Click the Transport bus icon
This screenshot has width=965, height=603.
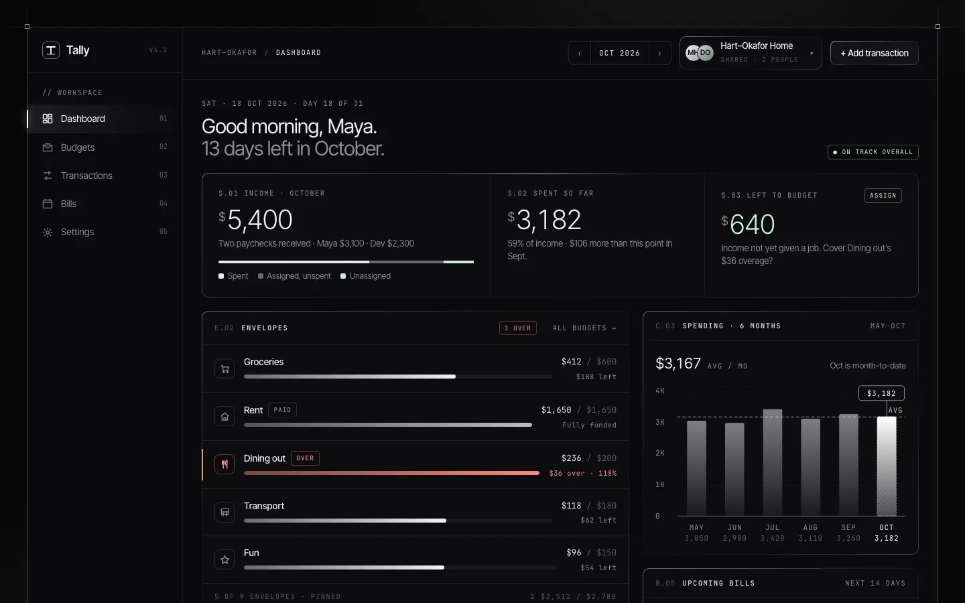tap(224, 512)
